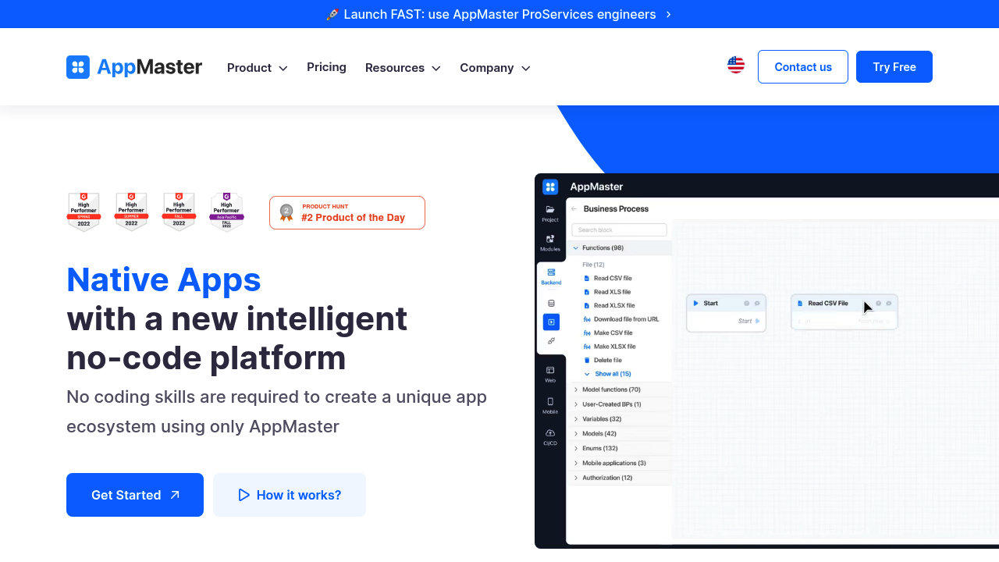This screenshot has height=562, width=999.
Task: Collapse the Functions (98) section
Action: point(620,247)
